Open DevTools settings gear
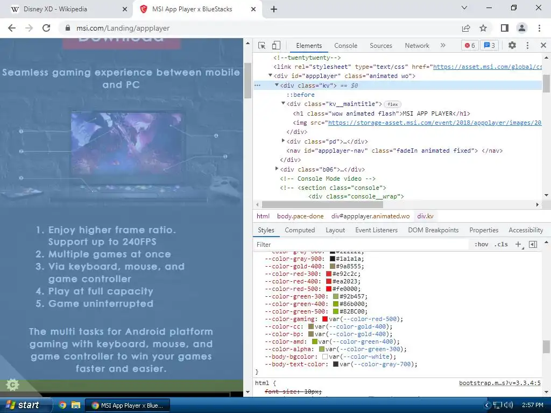This screenshot has height=413, width=551. click(512, 45)
